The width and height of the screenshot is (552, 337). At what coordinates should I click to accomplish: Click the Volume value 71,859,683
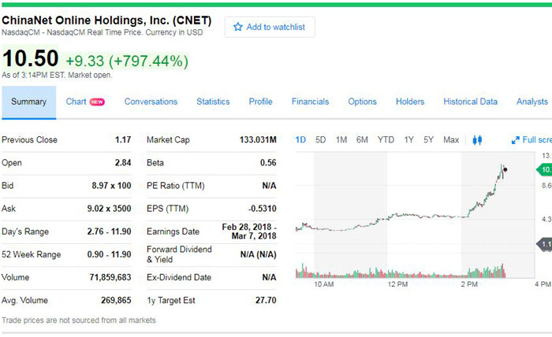click(110, 277)
